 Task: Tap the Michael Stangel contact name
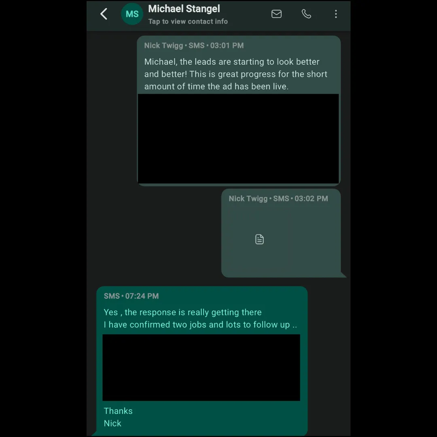click(184, 8)
